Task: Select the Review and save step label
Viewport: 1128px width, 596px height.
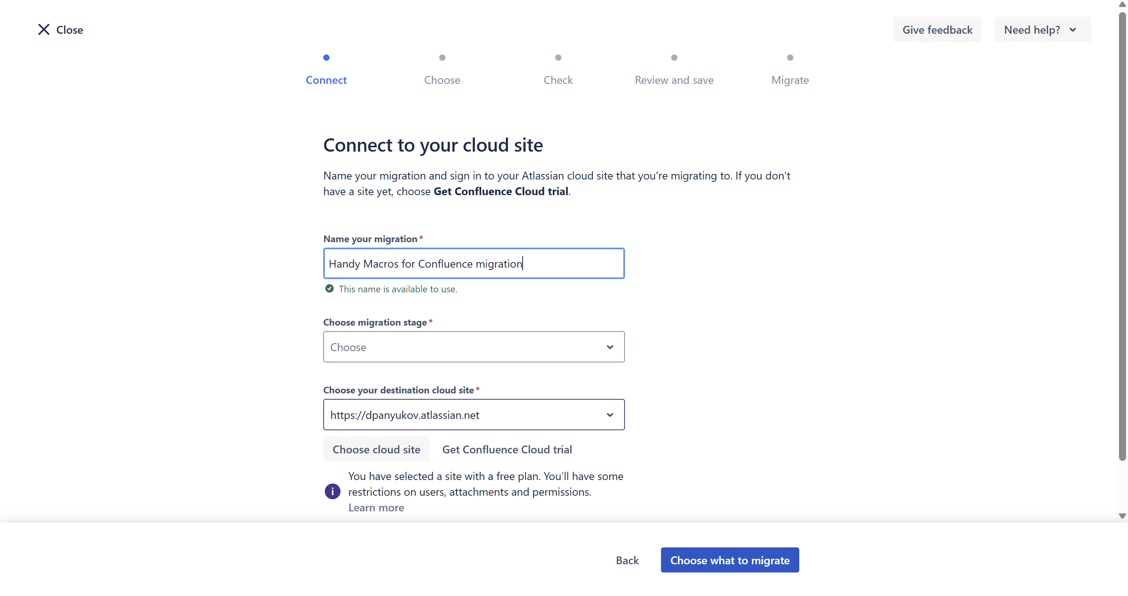Action: [674, 80]
